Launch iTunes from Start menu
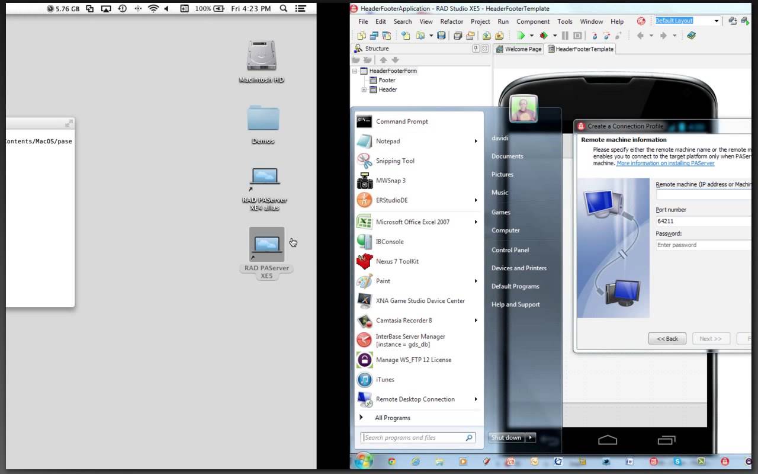This screenshot has height=474, width=758. tap(385, 379)
